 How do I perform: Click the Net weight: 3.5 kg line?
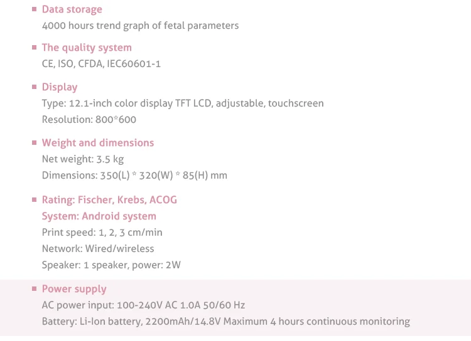pos(82,159)
